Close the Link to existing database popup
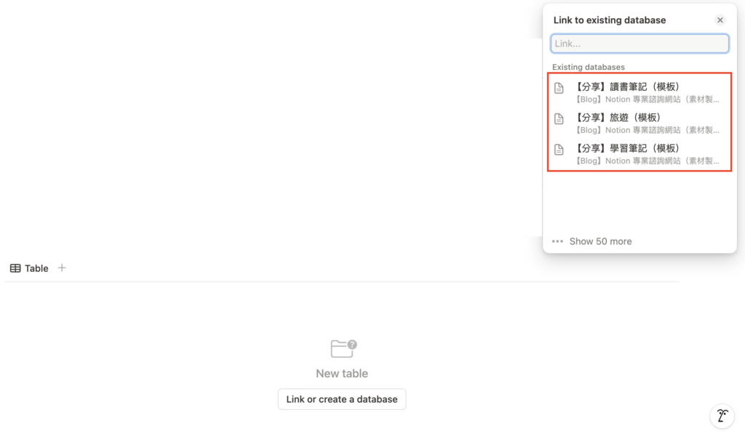This screenshot has width=745, height=439. tap(720, 20)
